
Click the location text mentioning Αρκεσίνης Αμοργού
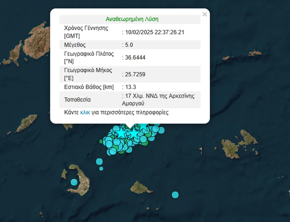159,100
